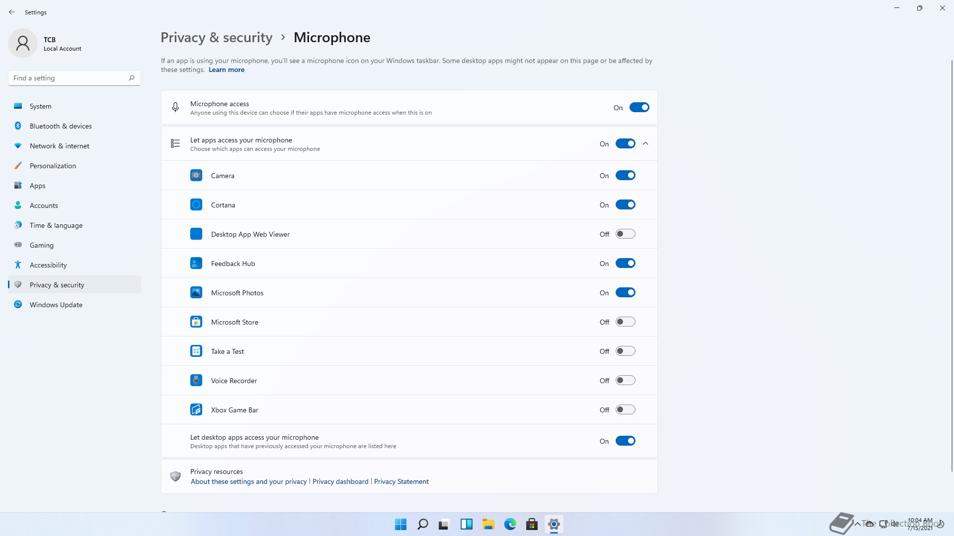The height and width of the screenshot is (536, 954).
Task: Click the page vertical scrollbar
Action: (952, 266)
